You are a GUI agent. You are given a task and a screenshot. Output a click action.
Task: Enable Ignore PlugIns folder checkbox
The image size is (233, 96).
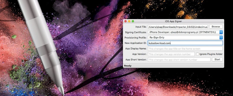point(197,54)
